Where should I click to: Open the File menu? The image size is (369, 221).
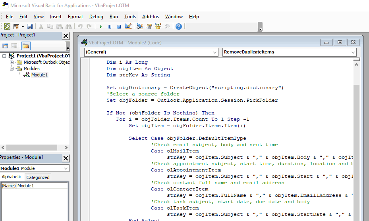click(x=10, y=17)
